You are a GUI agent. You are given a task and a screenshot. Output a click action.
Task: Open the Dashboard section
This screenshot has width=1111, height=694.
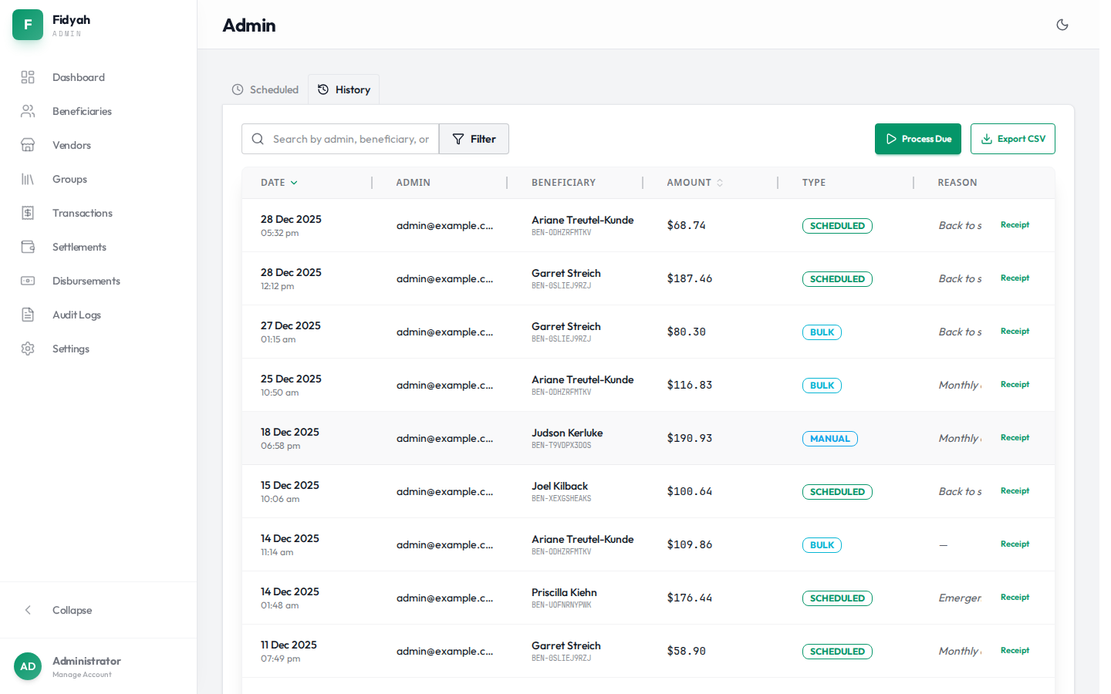tap(78, 77)
